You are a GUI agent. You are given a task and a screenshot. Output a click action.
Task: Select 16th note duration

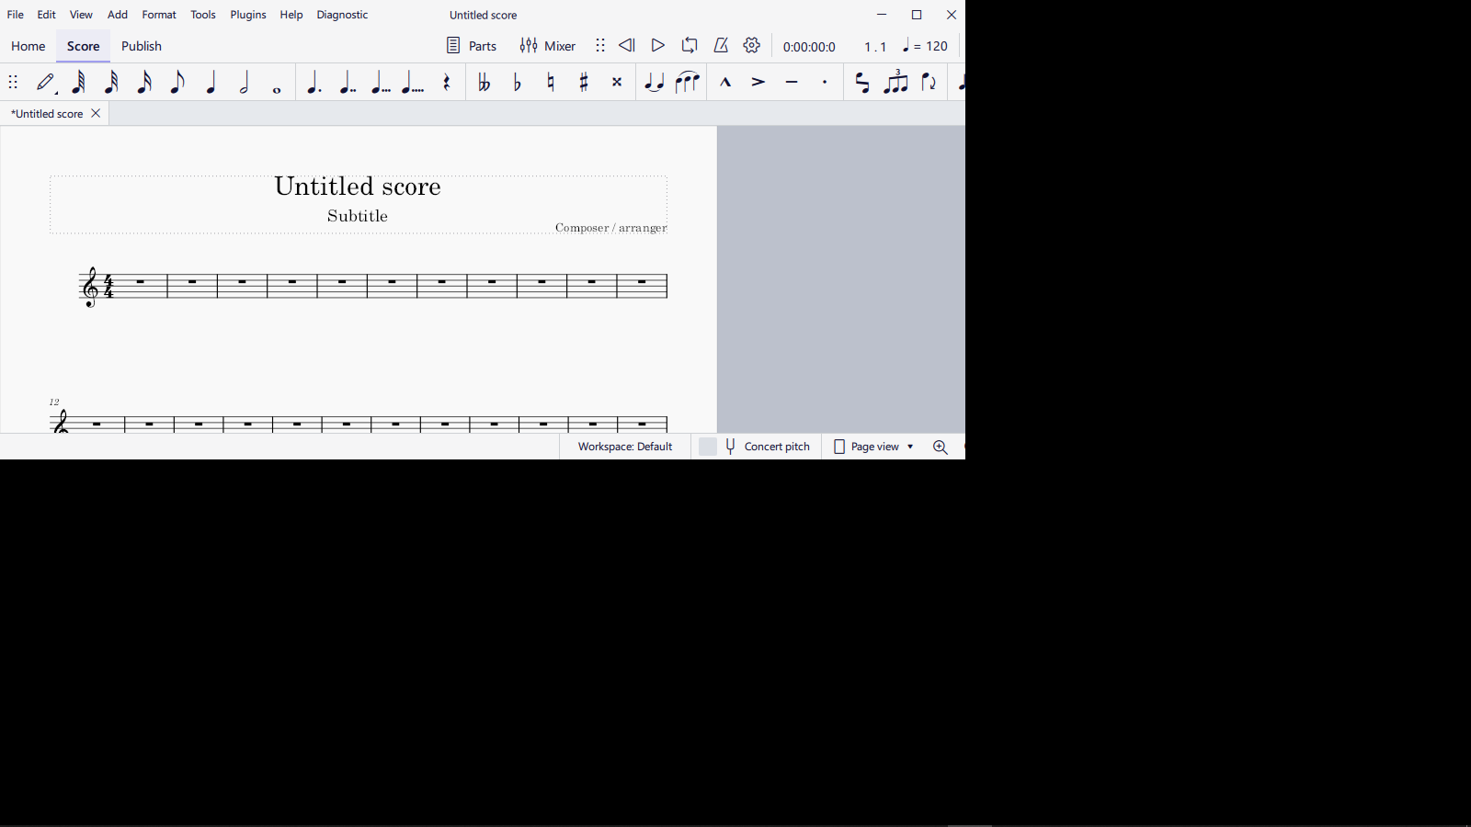tap(144, 83)
